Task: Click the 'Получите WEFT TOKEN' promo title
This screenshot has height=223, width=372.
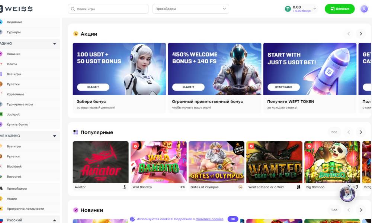Action: coord(291,101)
